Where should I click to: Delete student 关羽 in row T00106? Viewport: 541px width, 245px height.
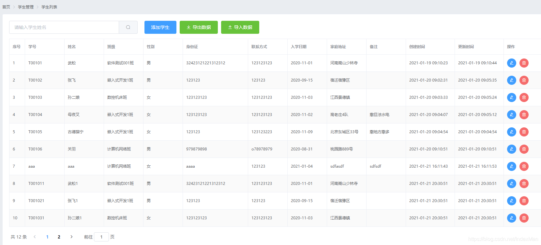524,149
